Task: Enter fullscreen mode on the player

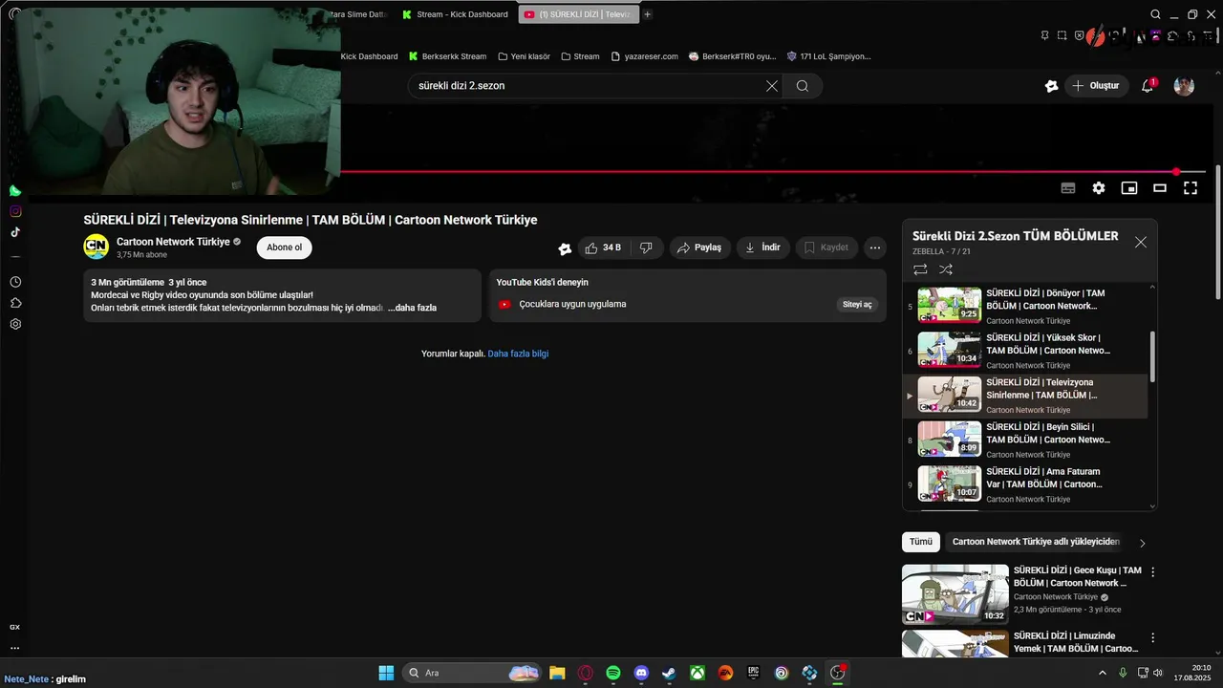Action: click(x=1191, y=188)
